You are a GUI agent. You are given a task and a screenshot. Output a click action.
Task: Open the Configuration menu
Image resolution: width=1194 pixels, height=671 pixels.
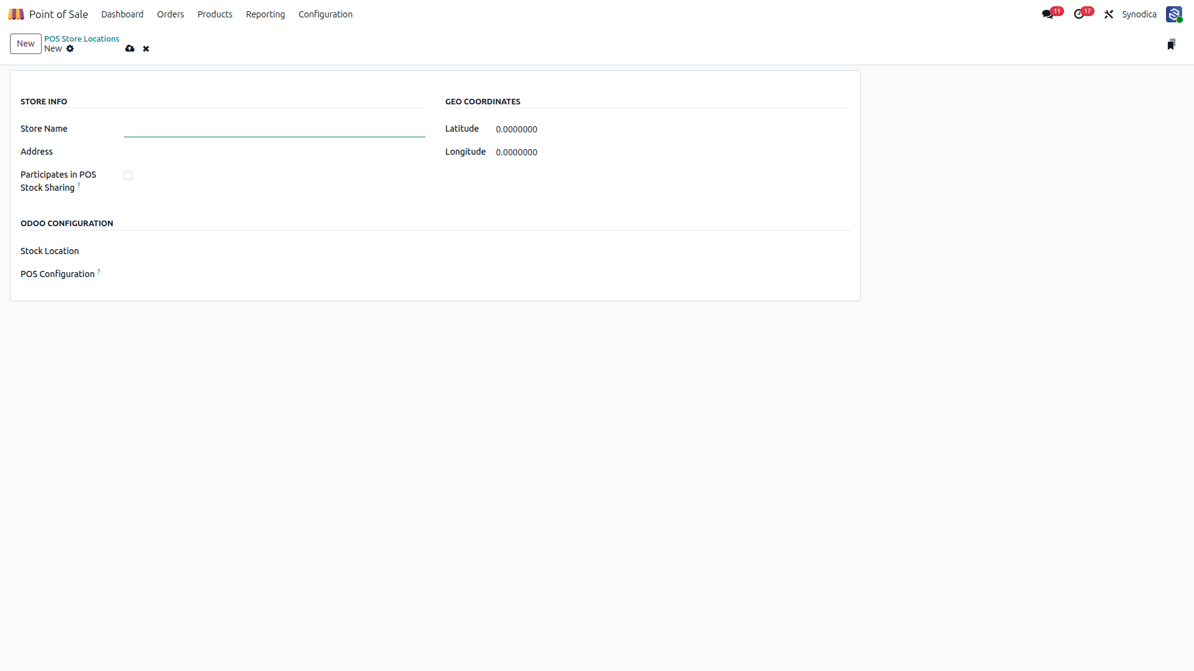click(x=325, y=14)
